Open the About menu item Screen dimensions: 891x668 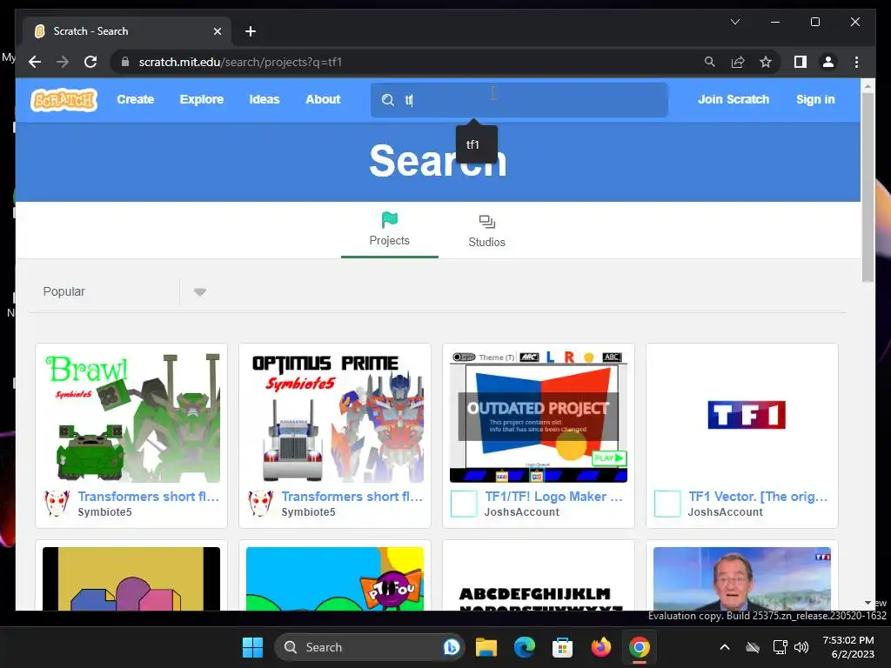(x=323, y=99)
